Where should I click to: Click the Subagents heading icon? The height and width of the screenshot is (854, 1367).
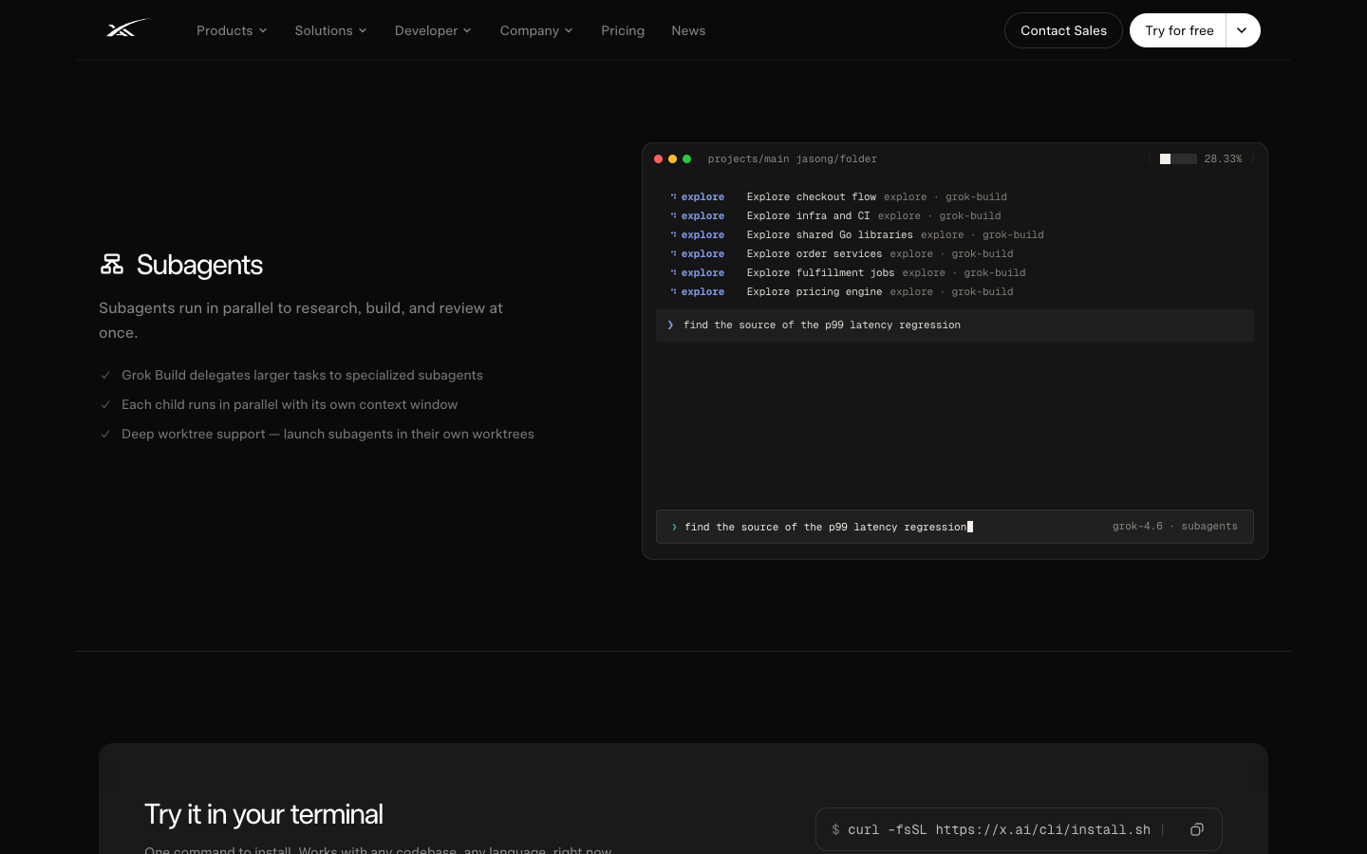pos(112,264)
